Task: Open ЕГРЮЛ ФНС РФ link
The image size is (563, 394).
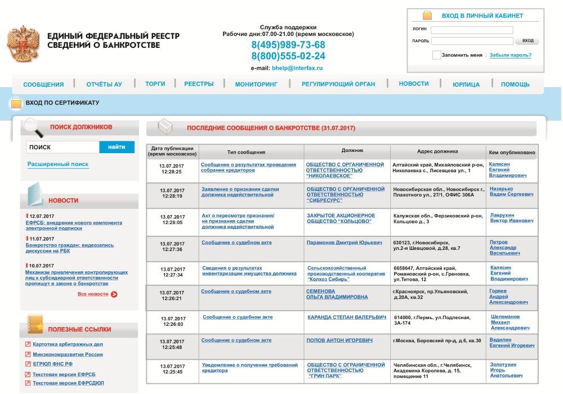Action: [53, 364]
